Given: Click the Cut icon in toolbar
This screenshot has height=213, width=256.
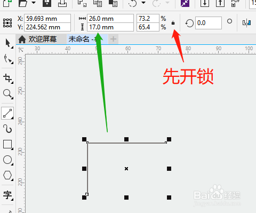Looking at the screenshot, I should pyautogui.click(x=82, y=3).
